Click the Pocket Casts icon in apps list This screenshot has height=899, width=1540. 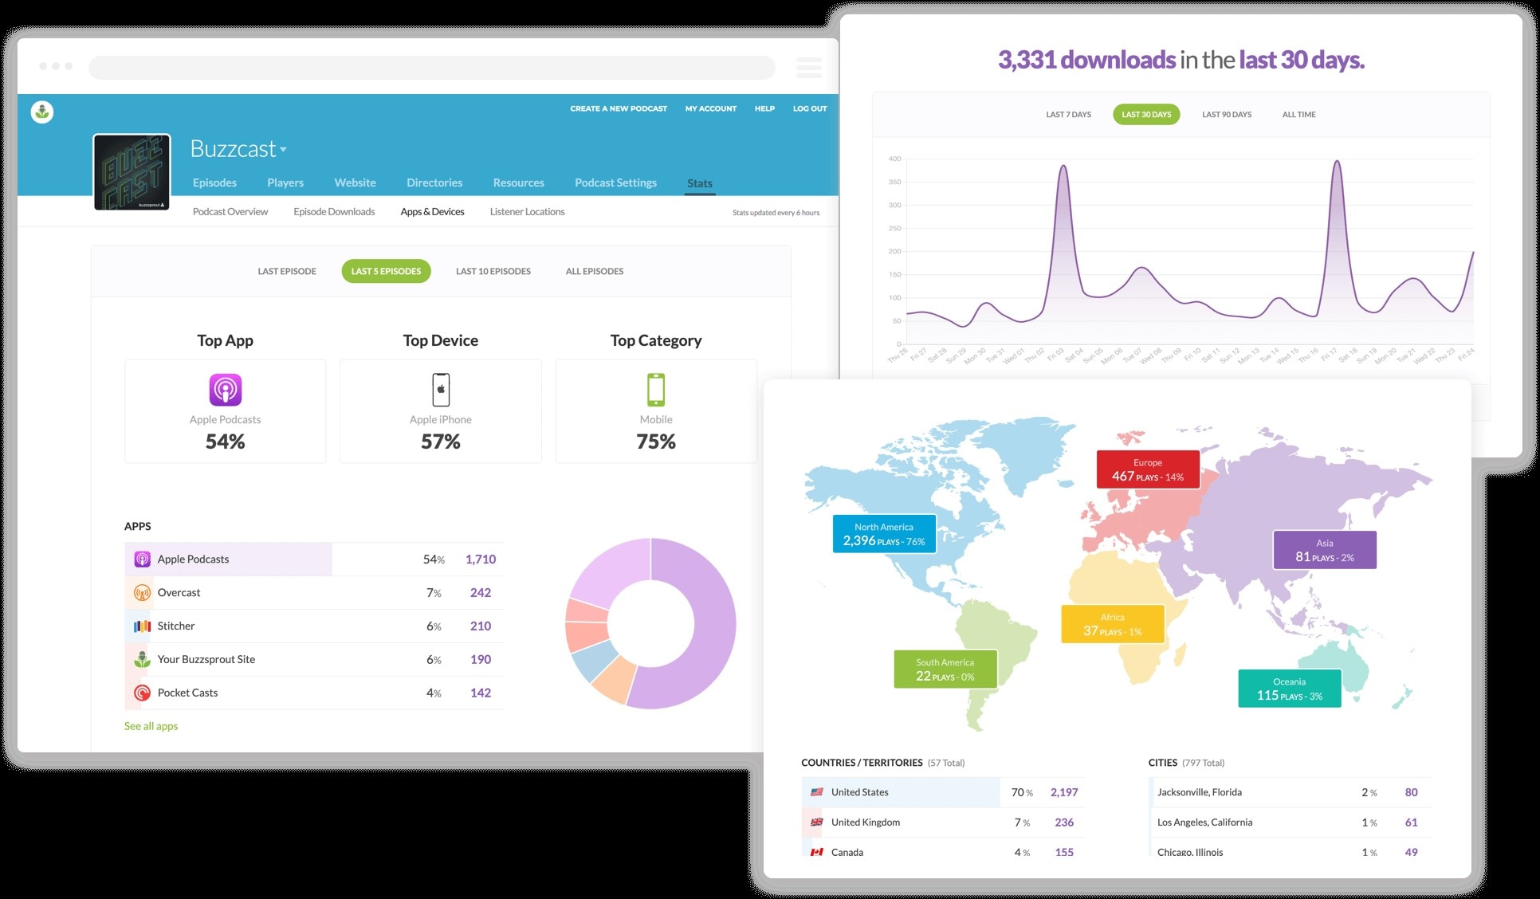coord(142,693)
